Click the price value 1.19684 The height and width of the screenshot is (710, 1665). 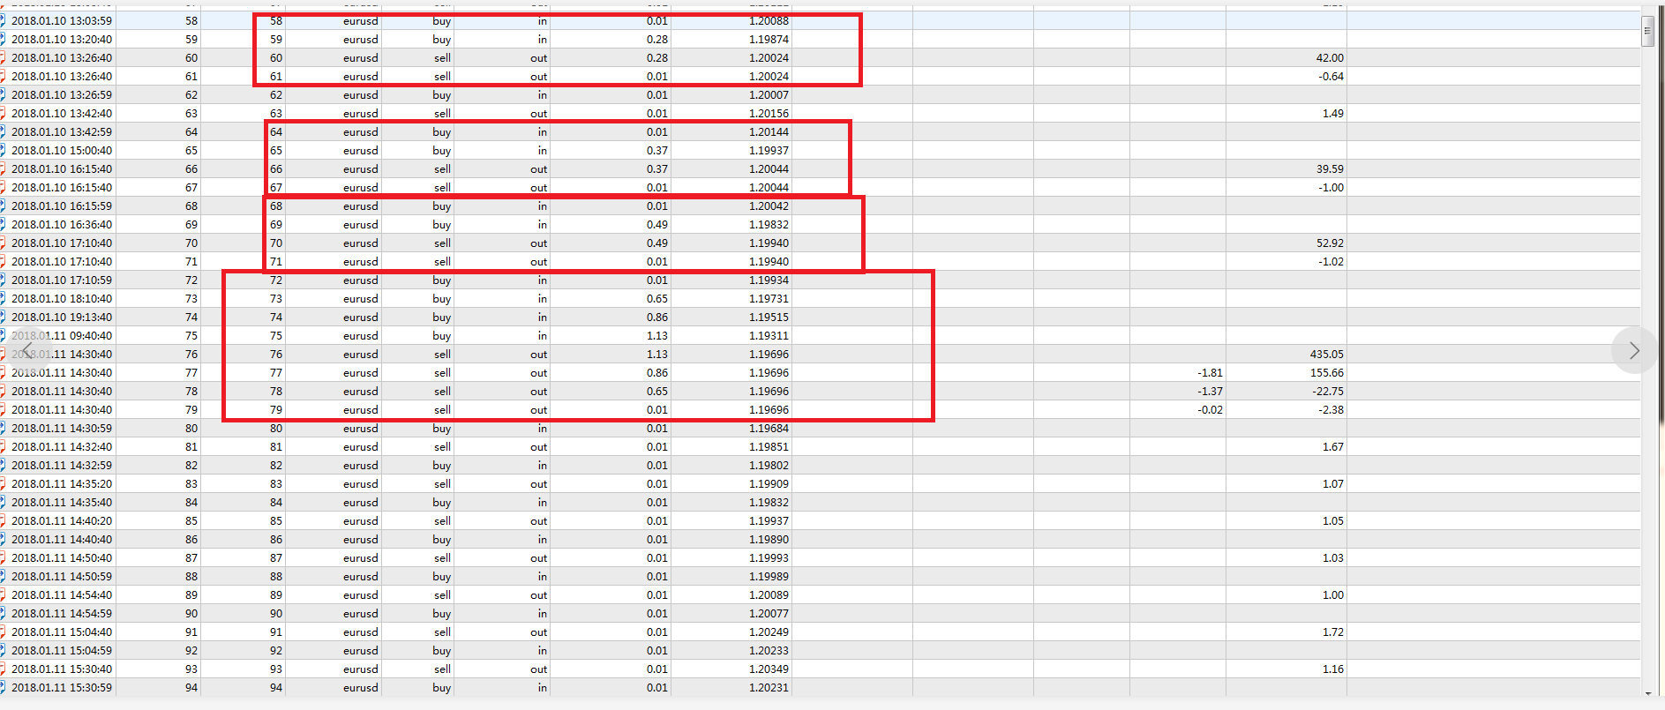pos(769,428)
